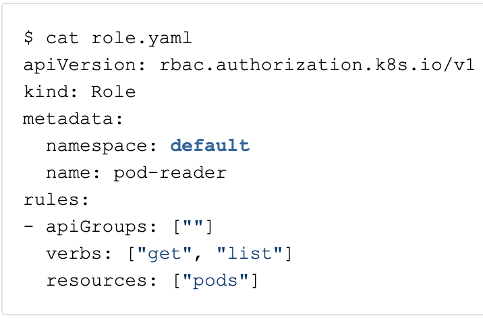Screen dimensions: 483x318
Task: Click the bold blue default value
Action: tap(210, 146)
